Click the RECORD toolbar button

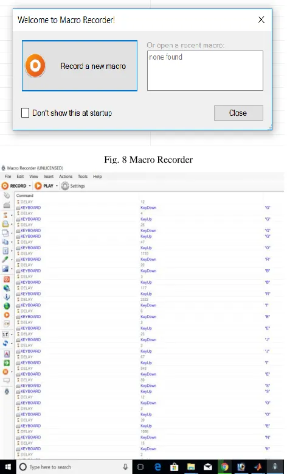point(14,186)
